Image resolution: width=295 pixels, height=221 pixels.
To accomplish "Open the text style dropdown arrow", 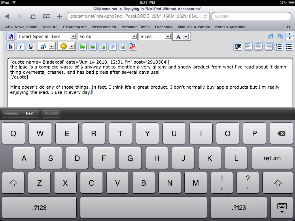I will [x=51, y=47].
